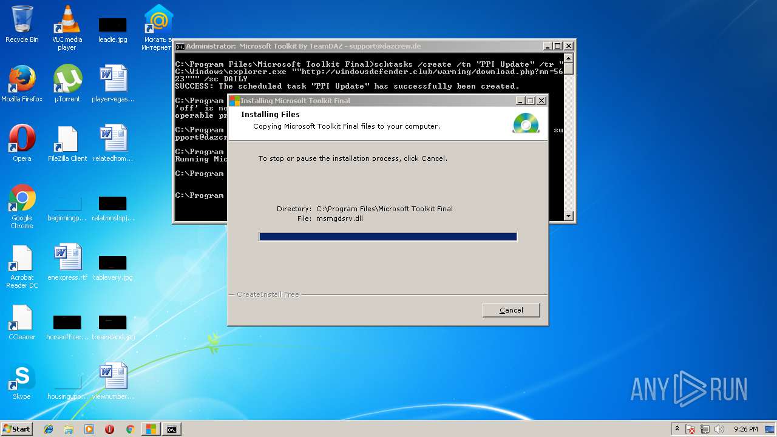Open FileZilla Client shortcut
The width and height of the screenshot is (777, 437).
point(67,143)
